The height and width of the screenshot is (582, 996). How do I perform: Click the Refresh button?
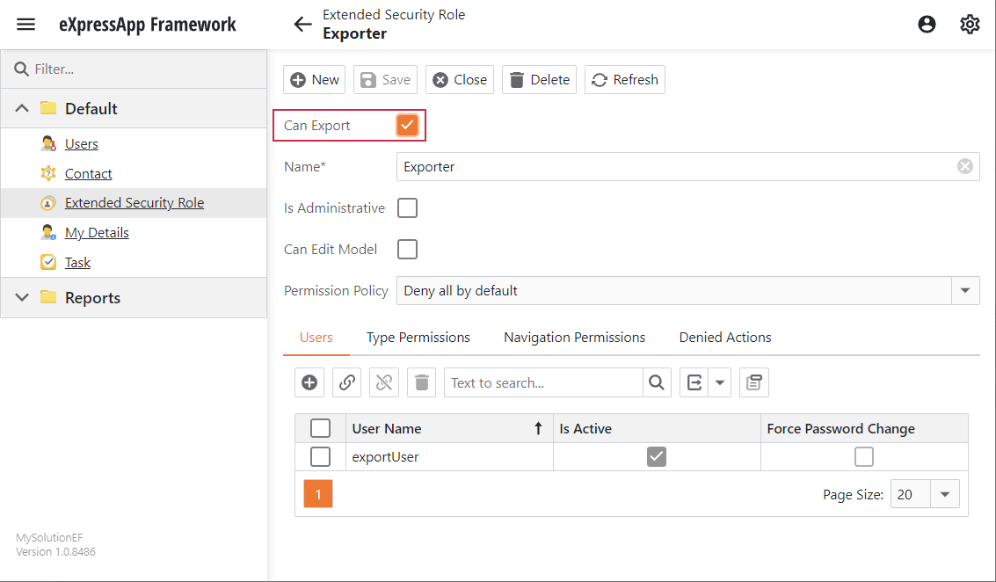click(x=625, y=79)
